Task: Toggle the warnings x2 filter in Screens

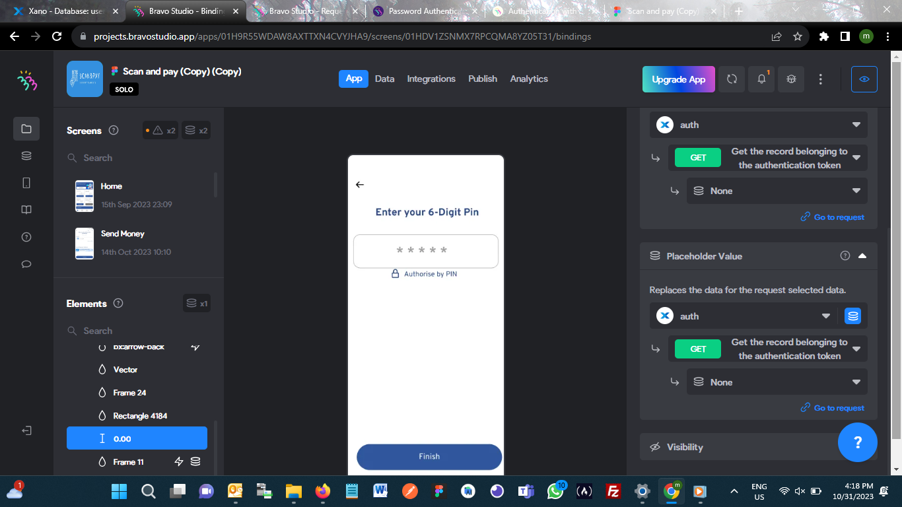Action: (x=160, y=131)
